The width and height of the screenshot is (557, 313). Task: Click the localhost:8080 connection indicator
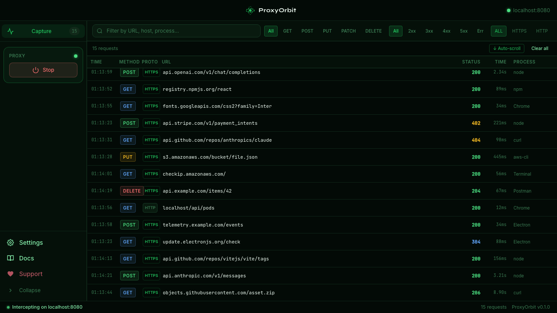pyautogui.click(x=528, y=10)
